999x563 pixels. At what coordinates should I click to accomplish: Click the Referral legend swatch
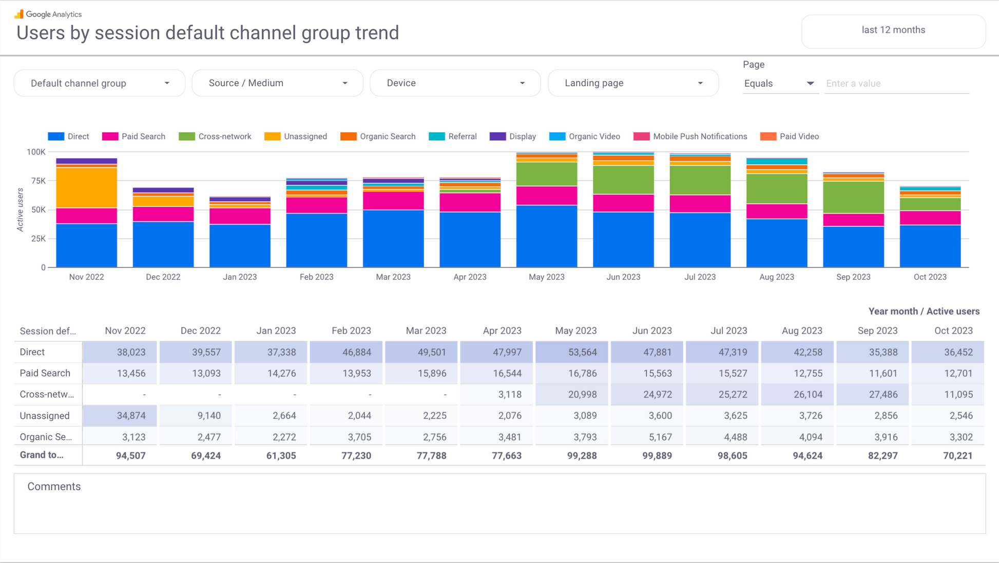coord(436,137)
